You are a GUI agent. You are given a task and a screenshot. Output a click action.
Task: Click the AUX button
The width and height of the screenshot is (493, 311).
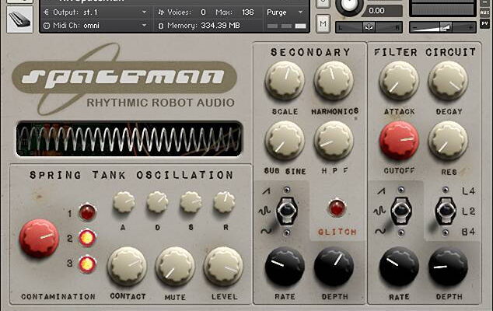[x=484, y=12]
